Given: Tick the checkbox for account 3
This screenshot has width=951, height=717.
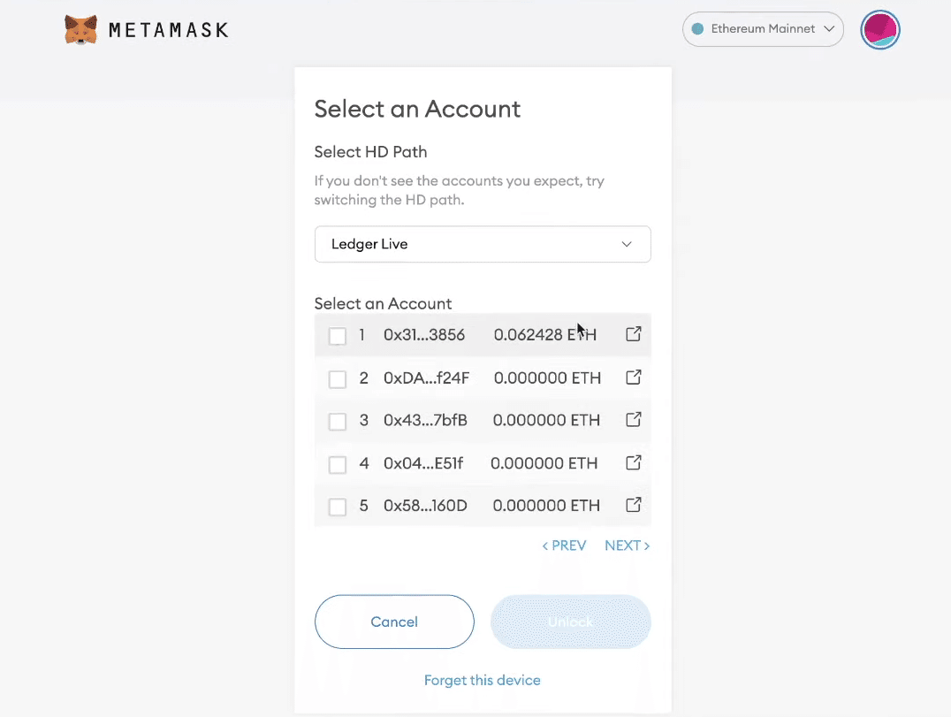Looking at the screenshot, I should click(x=337, y=422).
